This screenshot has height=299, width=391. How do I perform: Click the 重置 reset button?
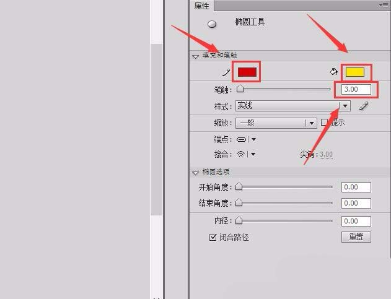pyautogui.click(x=356, y=236)
